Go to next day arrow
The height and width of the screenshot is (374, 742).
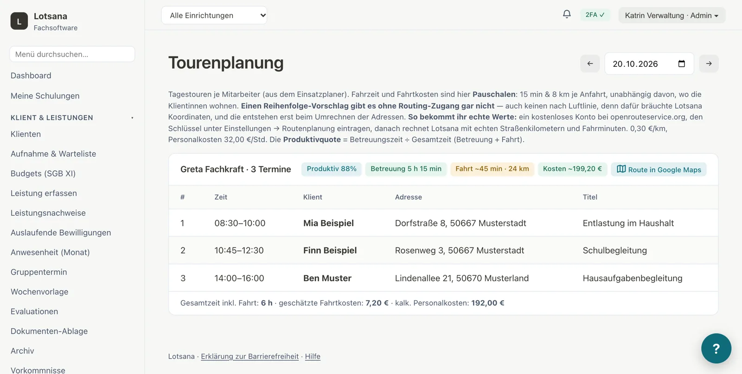pyautogui.click(x=709, y=64)
